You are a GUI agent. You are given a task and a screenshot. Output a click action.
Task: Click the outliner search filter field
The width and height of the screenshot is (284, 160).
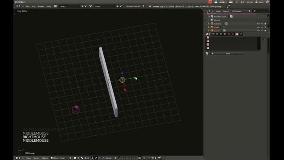[x=260, y=11]
